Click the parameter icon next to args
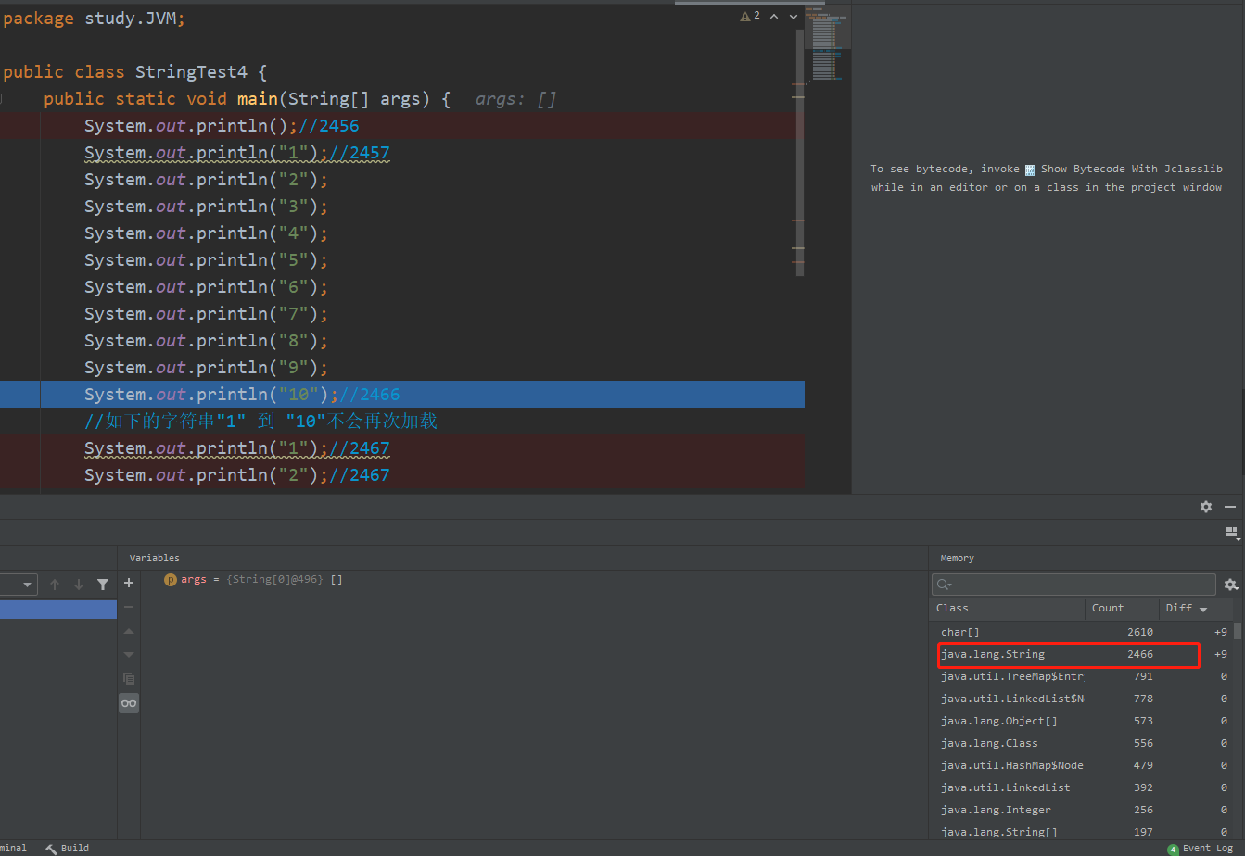Viewport: 1245px width, 856px height. click(x=171, y=580)
